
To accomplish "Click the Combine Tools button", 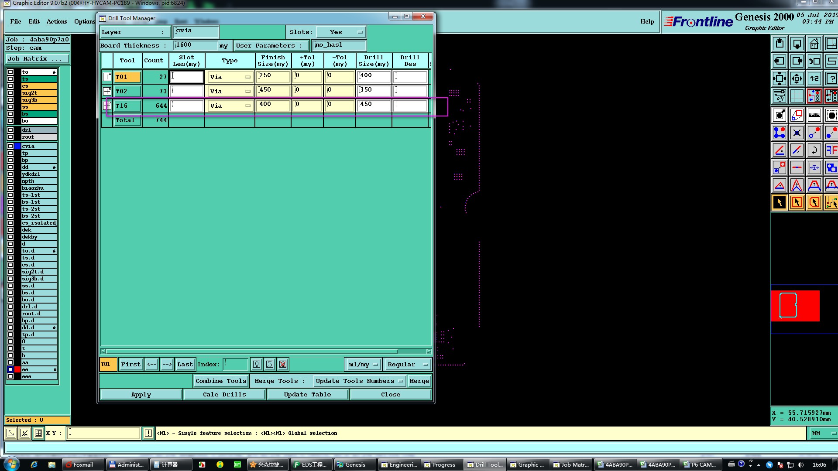I will point(221,381).
